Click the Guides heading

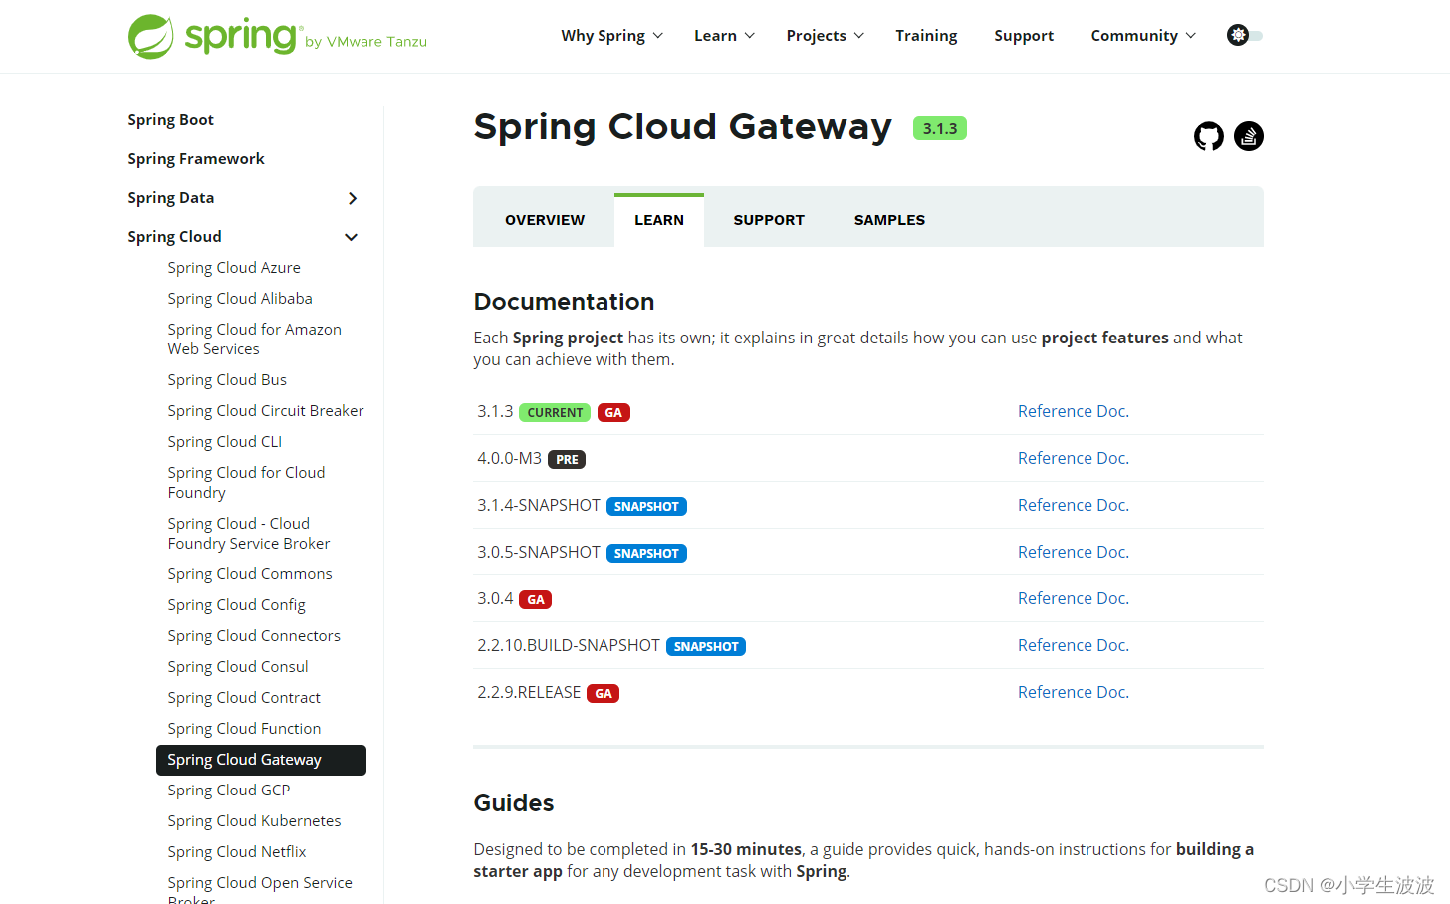point(514,803)
